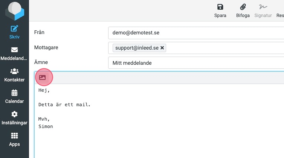Viewport: 284px width, 158px height.
Task: Open Inställningar settings
Action: 14,118
